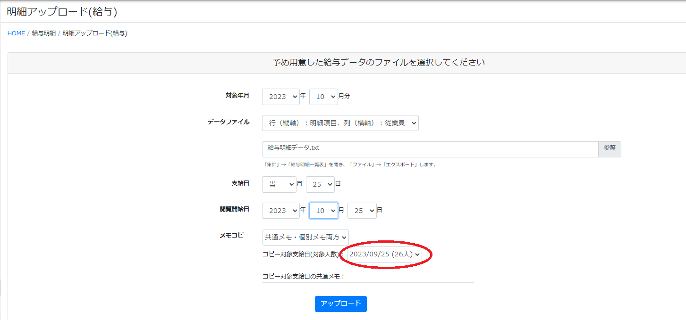Click the 給与明細データ.txt file field
Screen dimensions: 686x320
pos(430,149)
